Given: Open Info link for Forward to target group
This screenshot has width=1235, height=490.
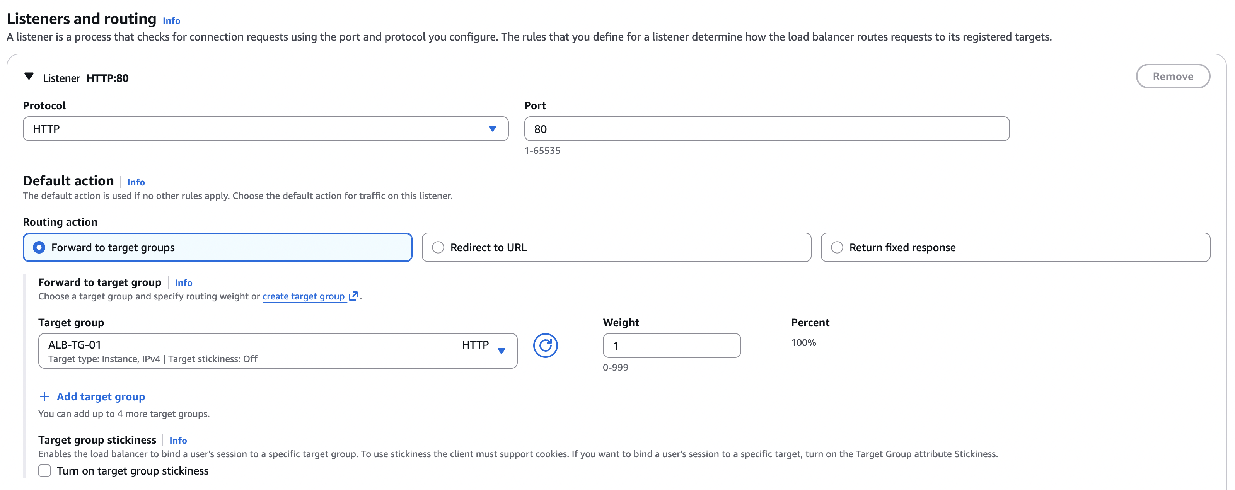Looking at the screenshot, I should (183, 282).
